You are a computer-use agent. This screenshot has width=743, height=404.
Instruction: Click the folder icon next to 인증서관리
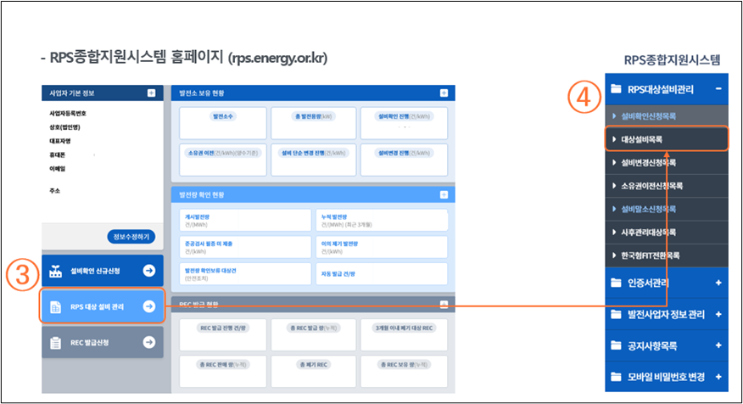point(616,283)
